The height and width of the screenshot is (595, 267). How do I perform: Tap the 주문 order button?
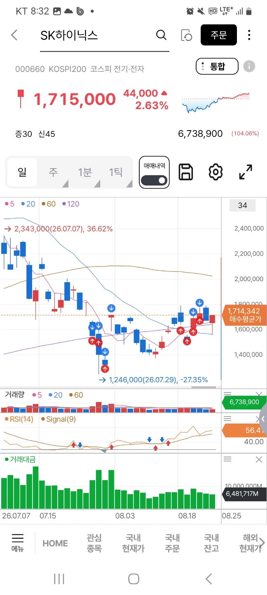(x=219, y=35)
